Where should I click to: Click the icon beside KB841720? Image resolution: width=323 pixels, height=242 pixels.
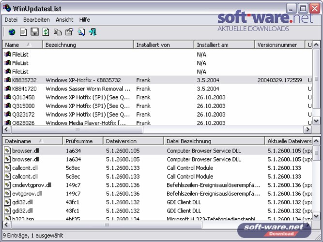click(x=8, y=89)
